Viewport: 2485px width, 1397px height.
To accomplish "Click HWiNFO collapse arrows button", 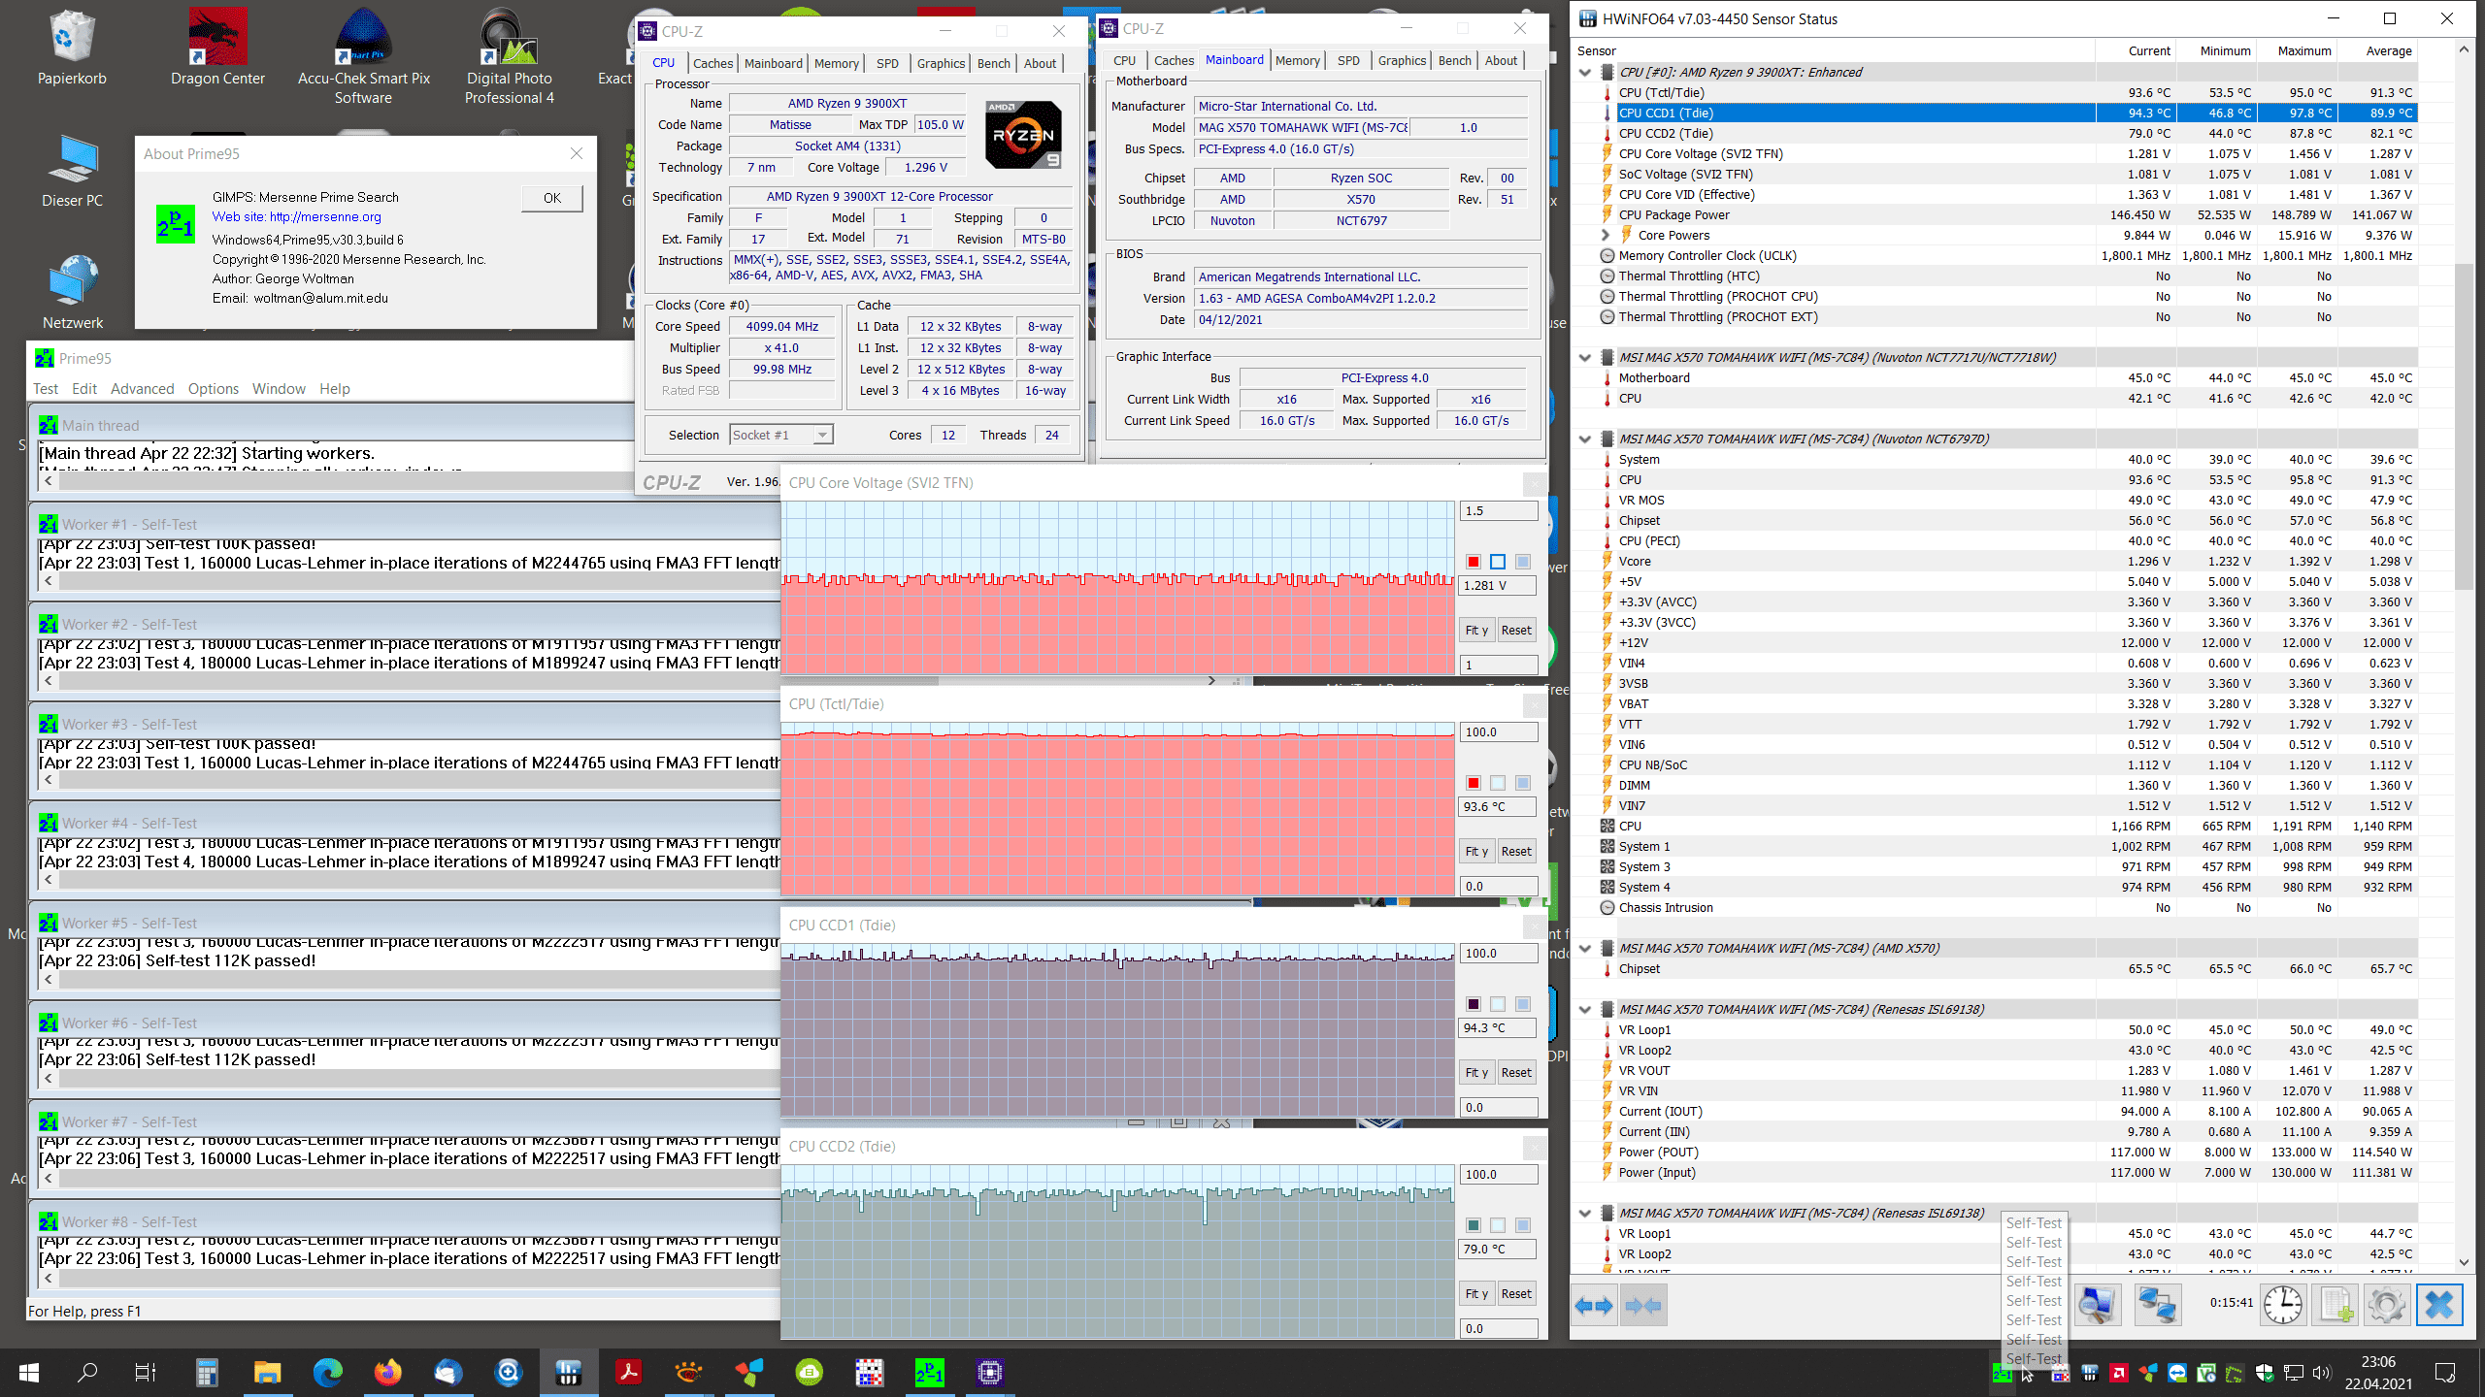I will pyautogui.click(x=1642, y=1305).
